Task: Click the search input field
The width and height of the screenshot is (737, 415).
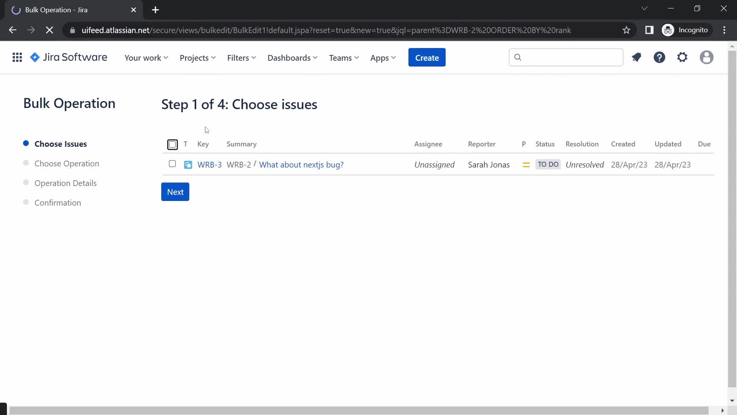Action: (x=565, y=57)
